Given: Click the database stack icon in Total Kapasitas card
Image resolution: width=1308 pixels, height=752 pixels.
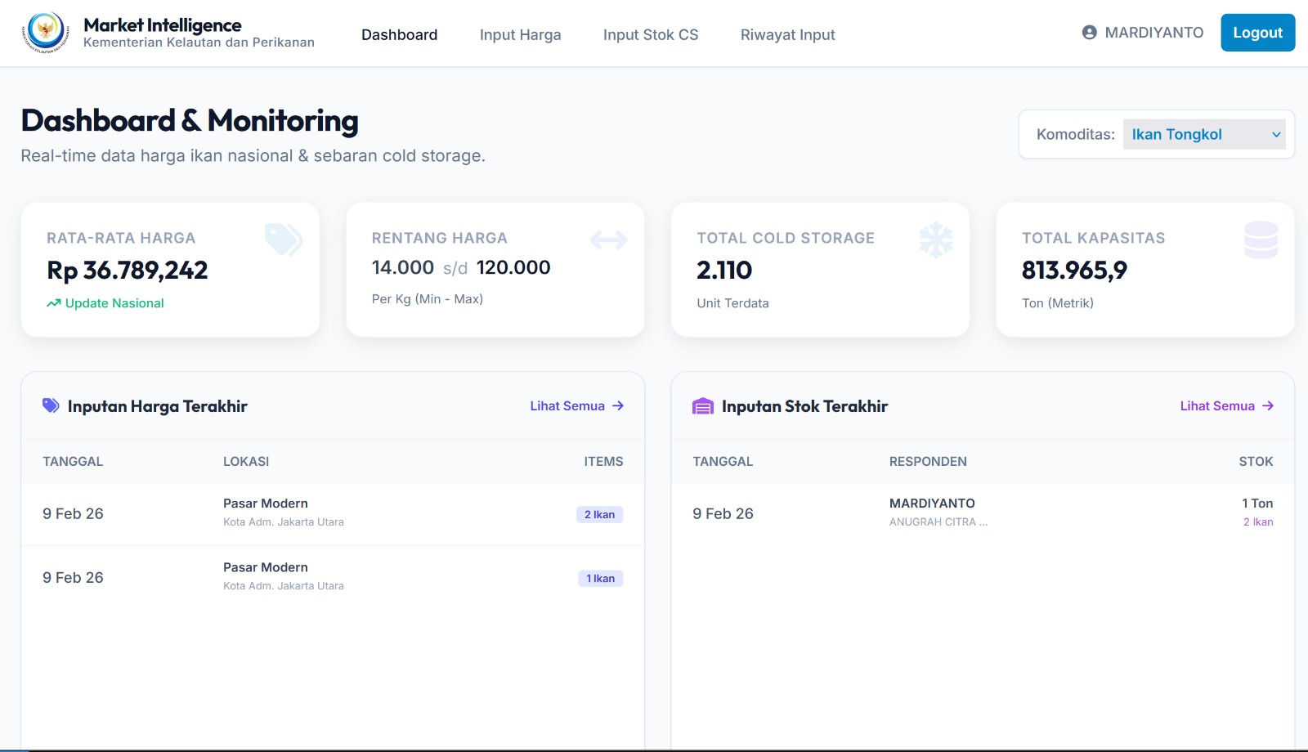Looking at the screenshot, I should [x=1261, y=239].
